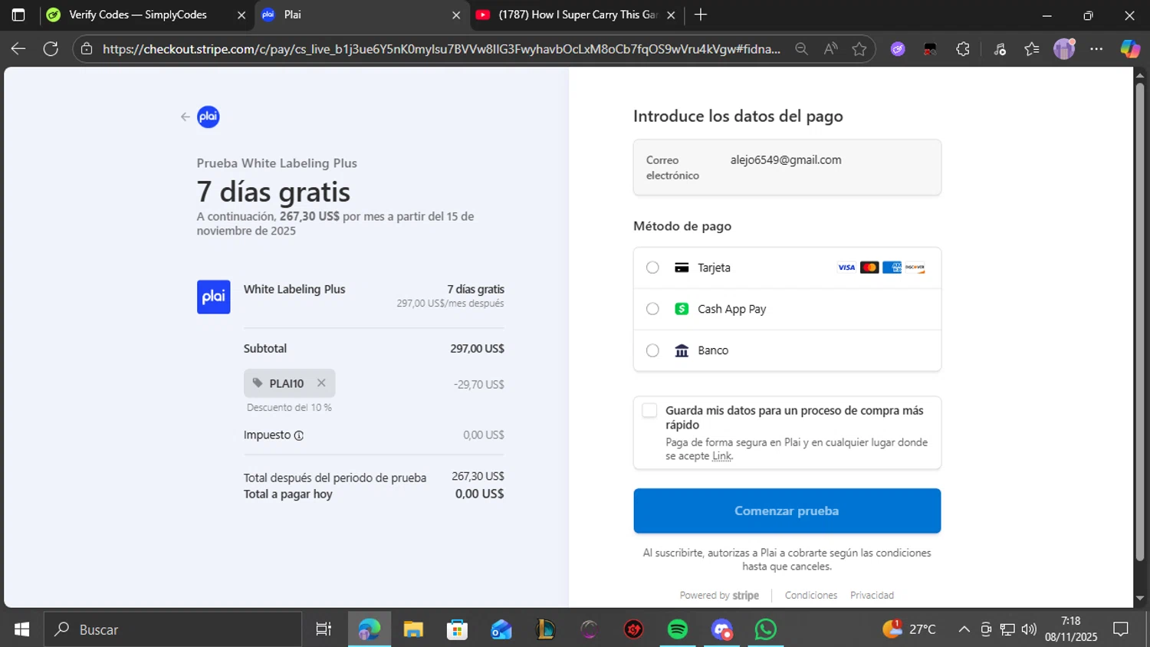This screenshot has height=647, width=1150.
Task: Click the Comenzar prueba button
Action: (x=787, y=511)
